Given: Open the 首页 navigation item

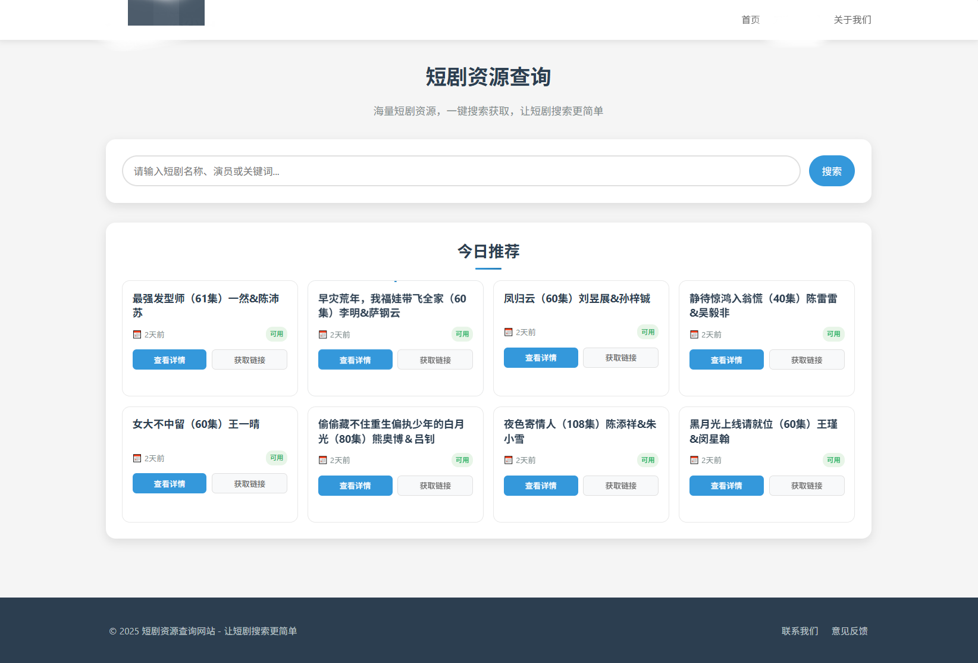Looking at the screenshot, I should click(x=750, y=20).
